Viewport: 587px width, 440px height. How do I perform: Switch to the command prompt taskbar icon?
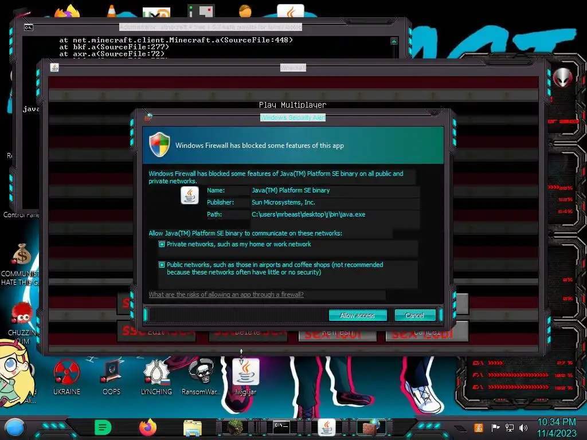281,427
